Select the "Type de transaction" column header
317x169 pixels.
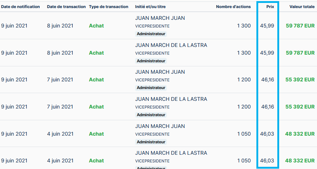click(108, 7)
